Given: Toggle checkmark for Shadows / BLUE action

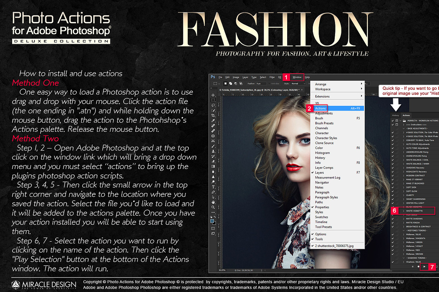Looking at the screenshot, I should pos(393,262).
